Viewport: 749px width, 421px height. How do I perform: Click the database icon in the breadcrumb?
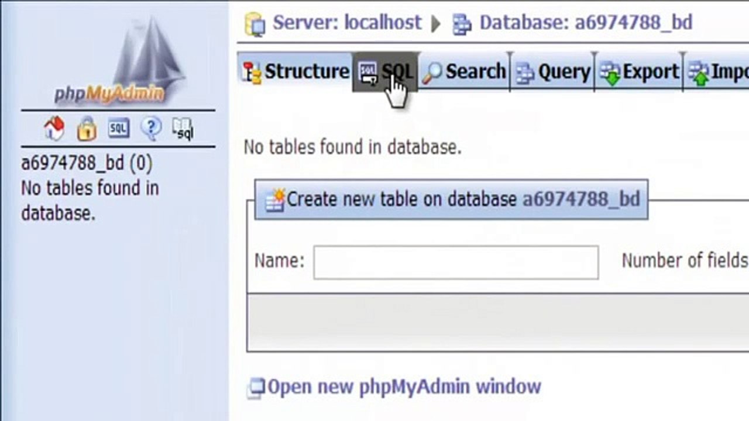point(462,25)
